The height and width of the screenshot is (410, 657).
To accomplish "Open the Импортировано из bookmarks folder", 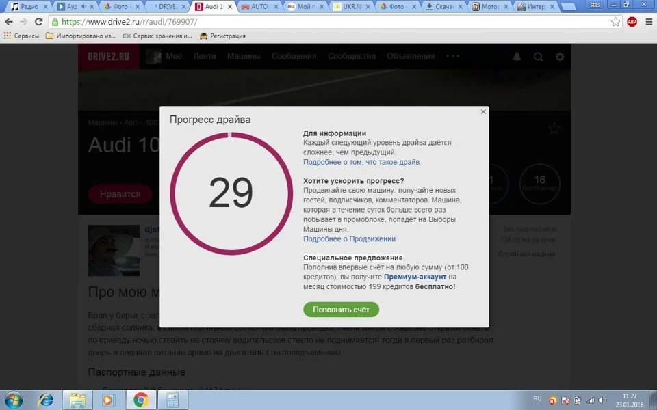I will 81,36.
